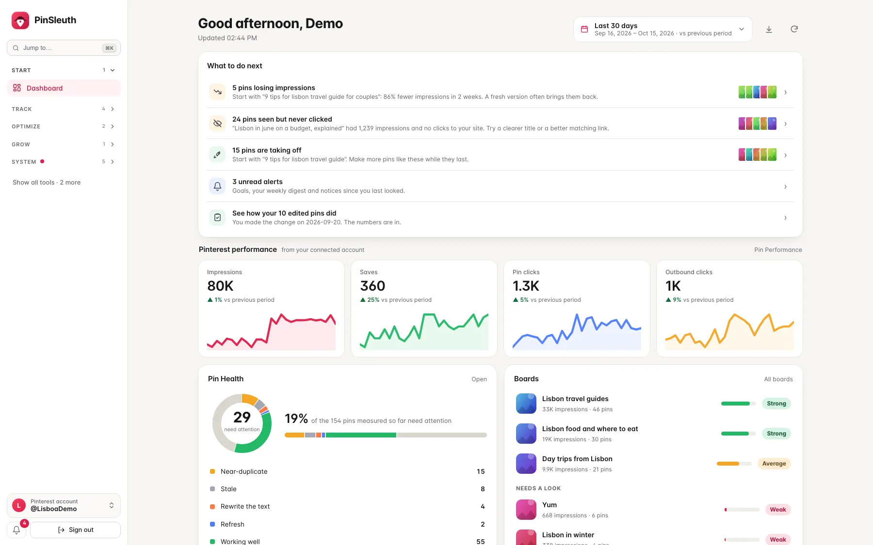
Task: Click Open in the Pin Health card
Action: pyautogui.click(x=479, y=379)
